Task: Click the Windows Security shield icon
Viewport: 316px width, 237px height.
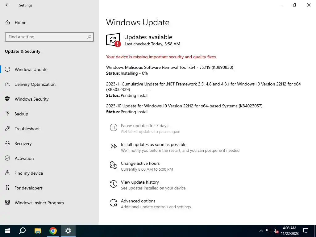Action: pos(7,99)
